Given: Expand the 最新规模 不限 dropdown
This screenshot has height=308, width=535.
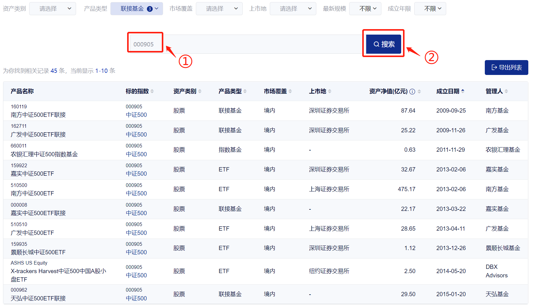Looking at the screenshot, I should 365,9.
